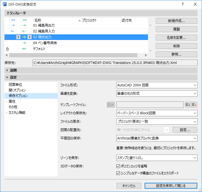The image size is (202, 192).
Task: Open the ファイル形式 dropdown
Action: (157, 85)
